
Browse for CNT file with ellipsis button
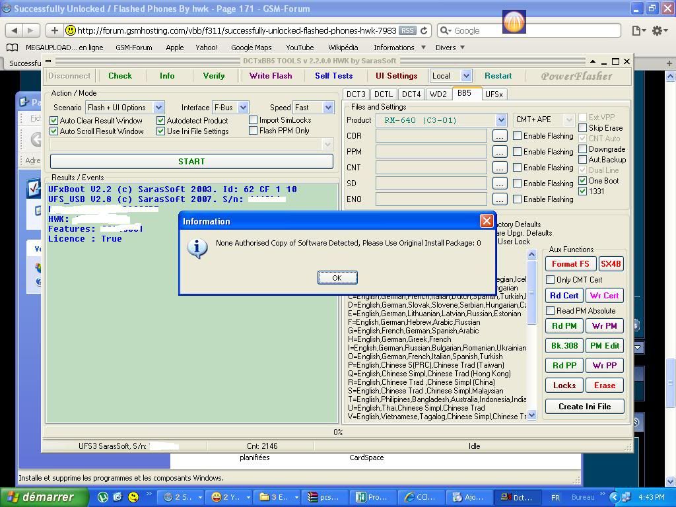coord(499,168)
